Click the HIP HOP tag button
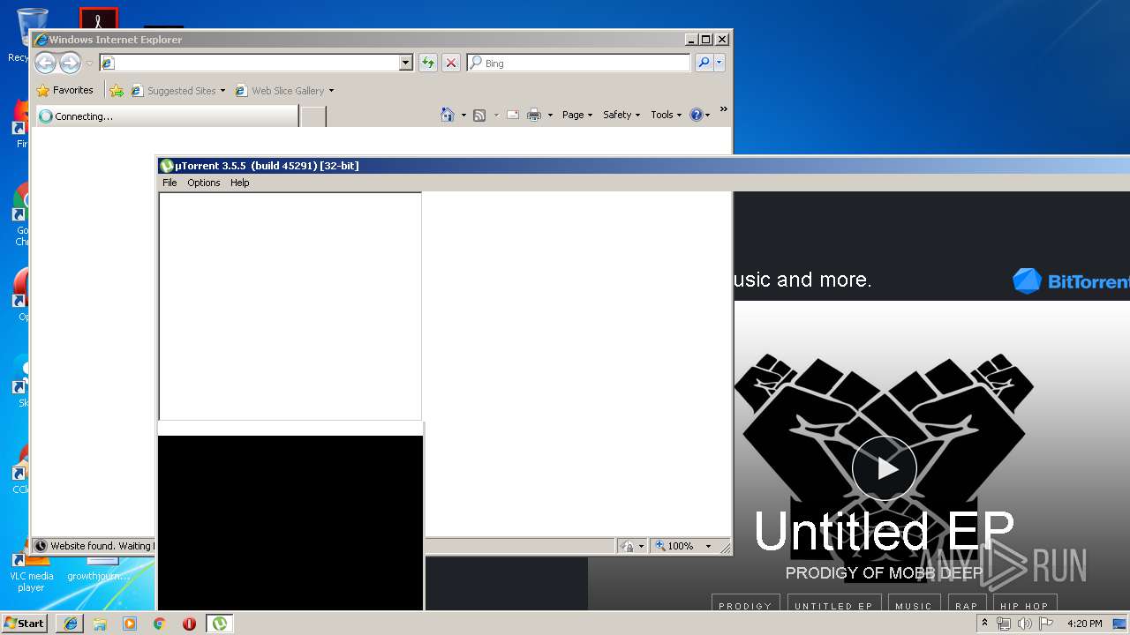This screenshot has height=635, width=1130. [x=1025, y=605]
